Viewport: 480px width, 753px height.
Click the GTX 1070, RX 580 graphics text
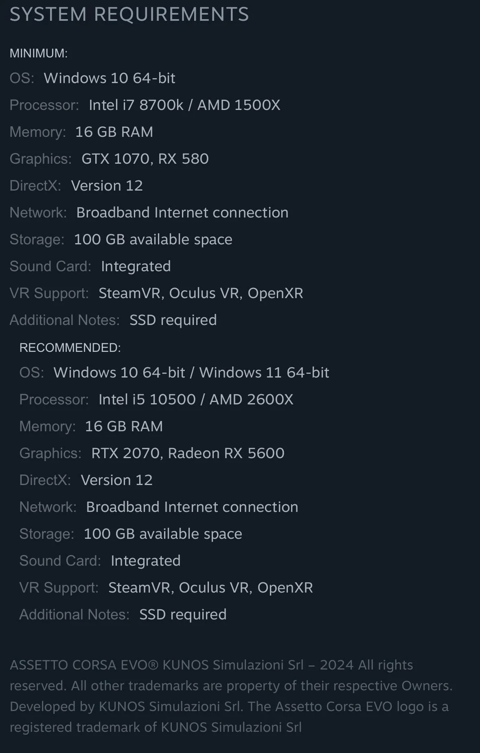click(145, 159)
